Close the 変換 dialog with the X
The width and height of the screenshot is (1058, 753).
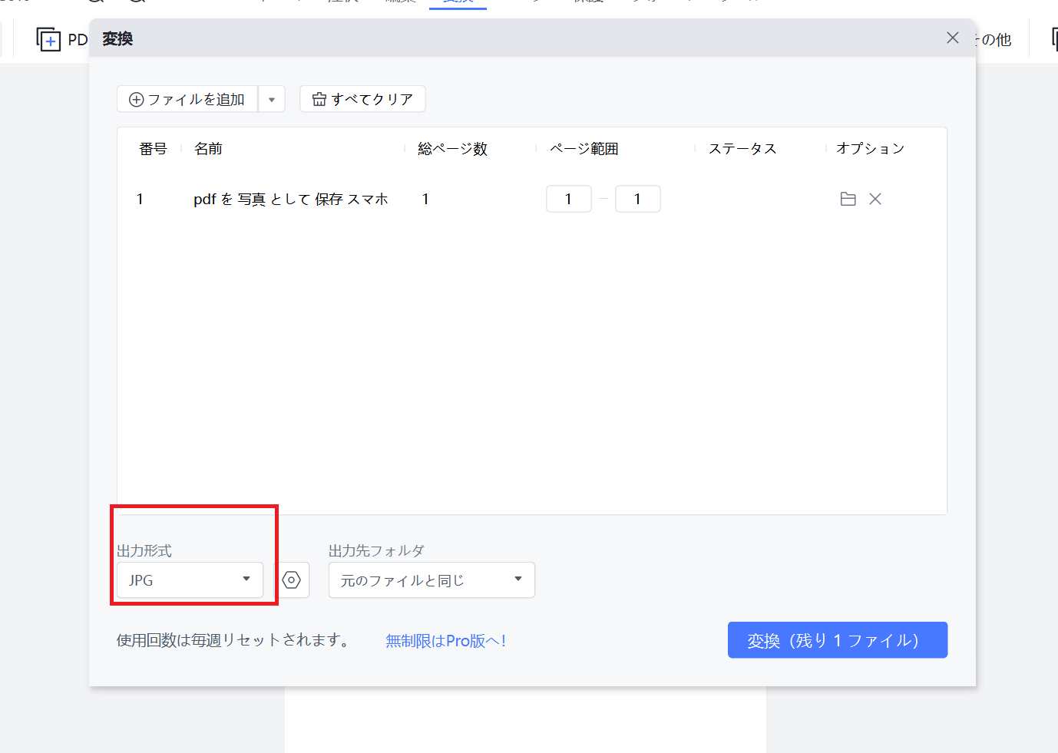pyautogui.click(x=952, y=37)
